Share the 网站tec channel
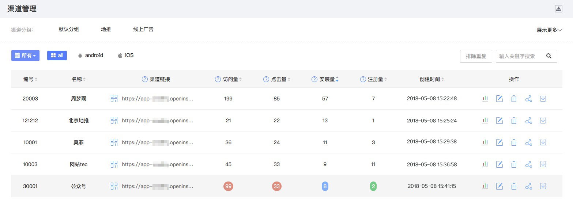The height and width of the screenshot is (210, 573). pyautogui.click(x=528, y=164)
